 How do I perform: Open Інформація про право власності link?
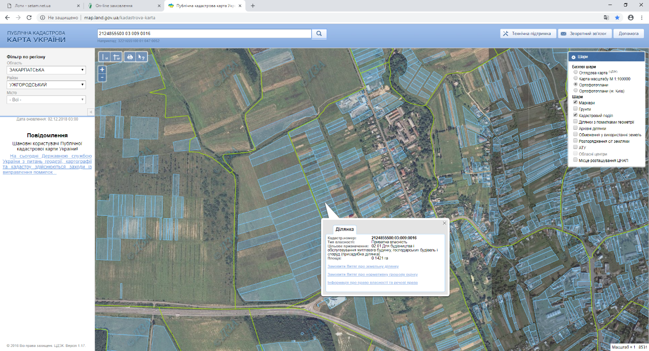tap(373, 282)
